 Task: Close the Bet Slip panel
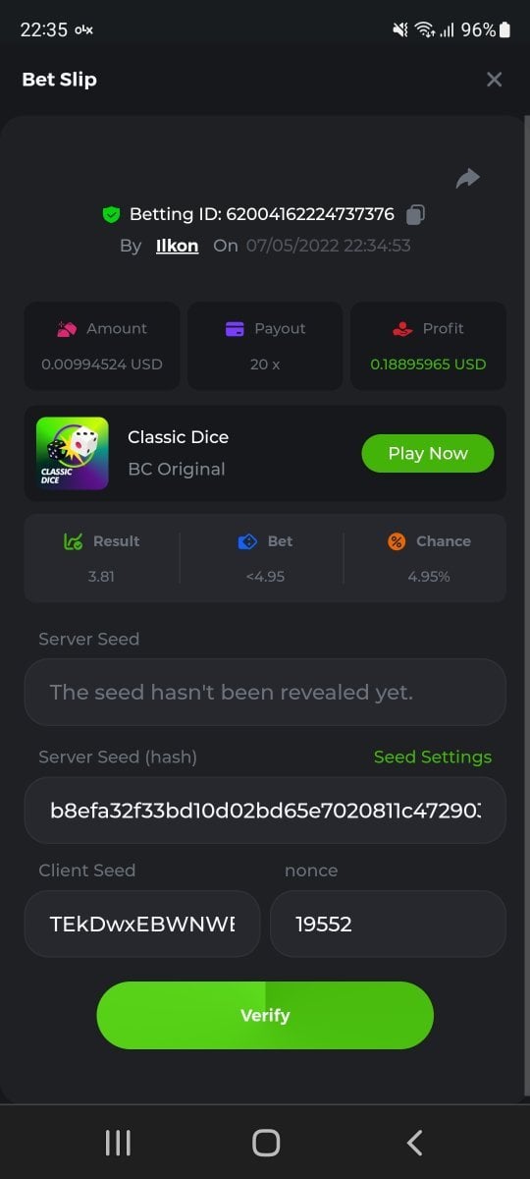(494, 80)
